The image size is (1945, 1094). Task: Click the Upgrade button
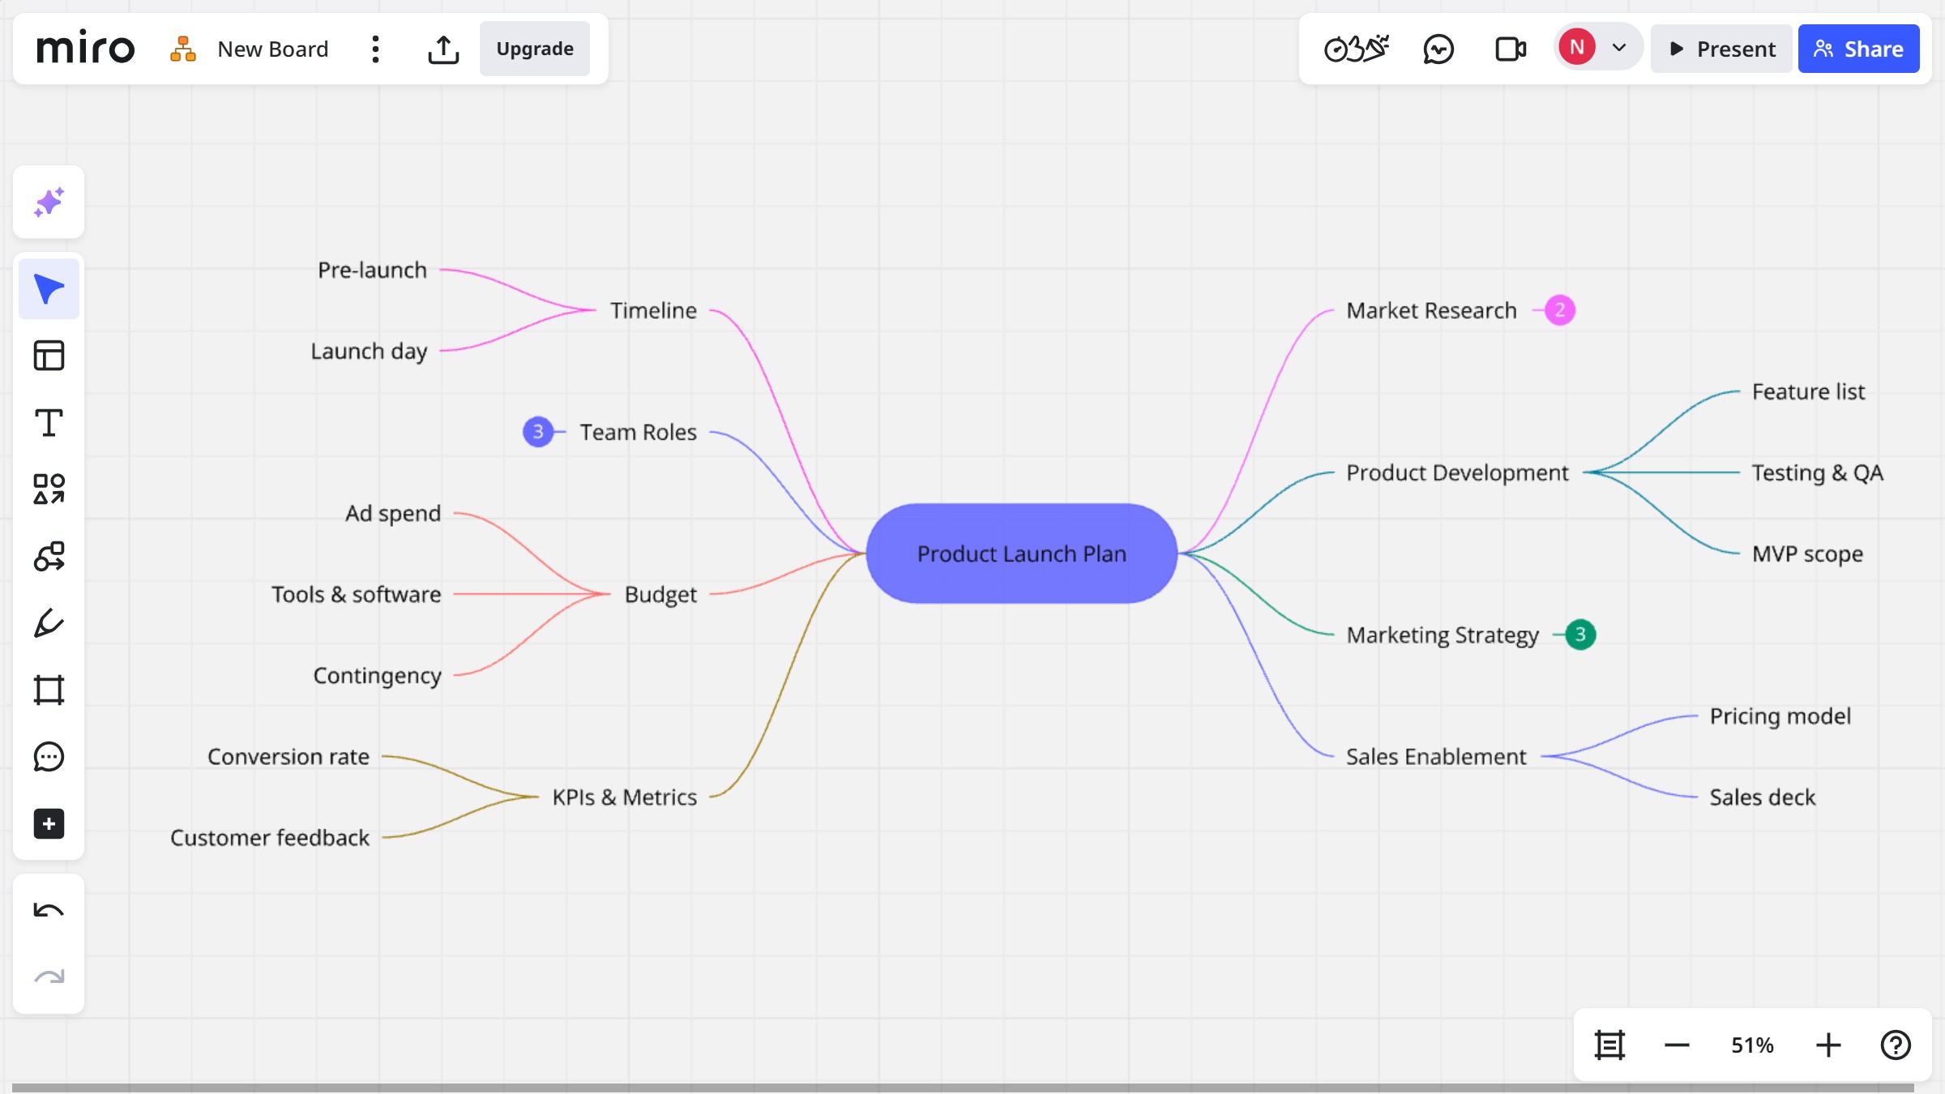[534, 49]
